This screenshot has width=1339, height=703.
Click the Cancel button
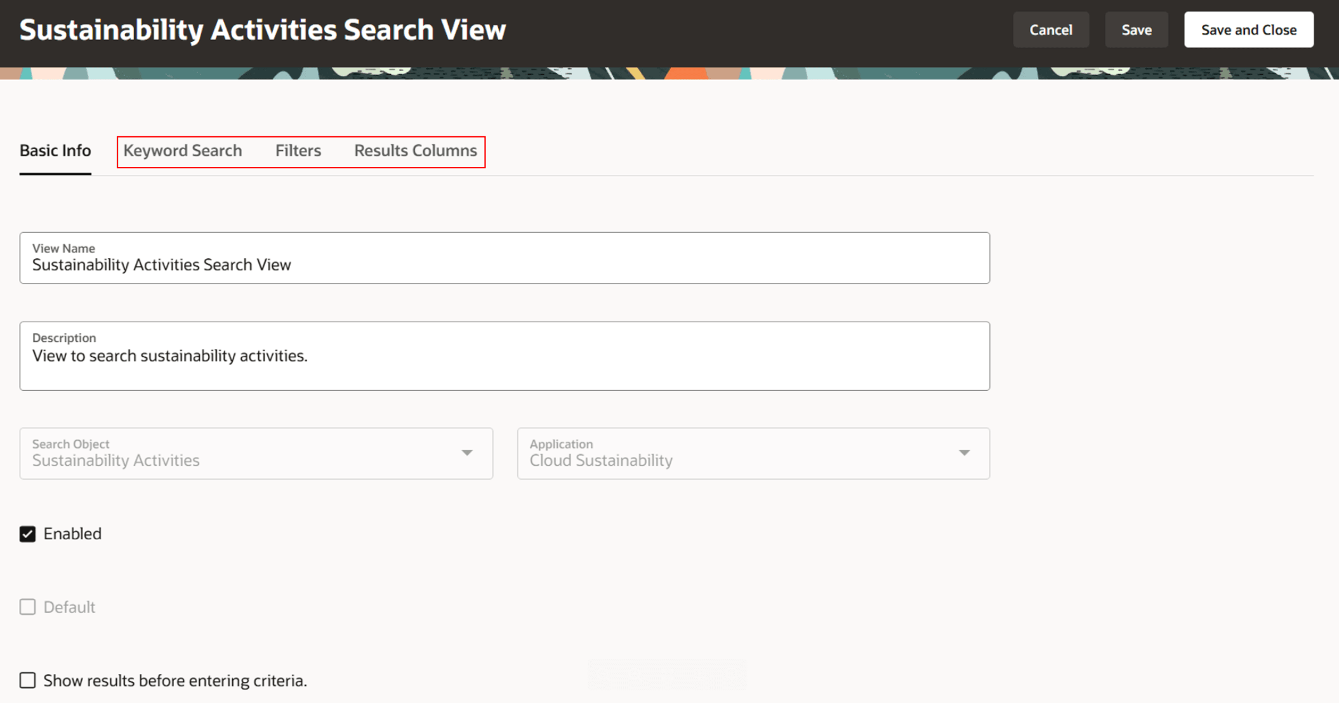pyautogui.click(x=1050, y=30)
